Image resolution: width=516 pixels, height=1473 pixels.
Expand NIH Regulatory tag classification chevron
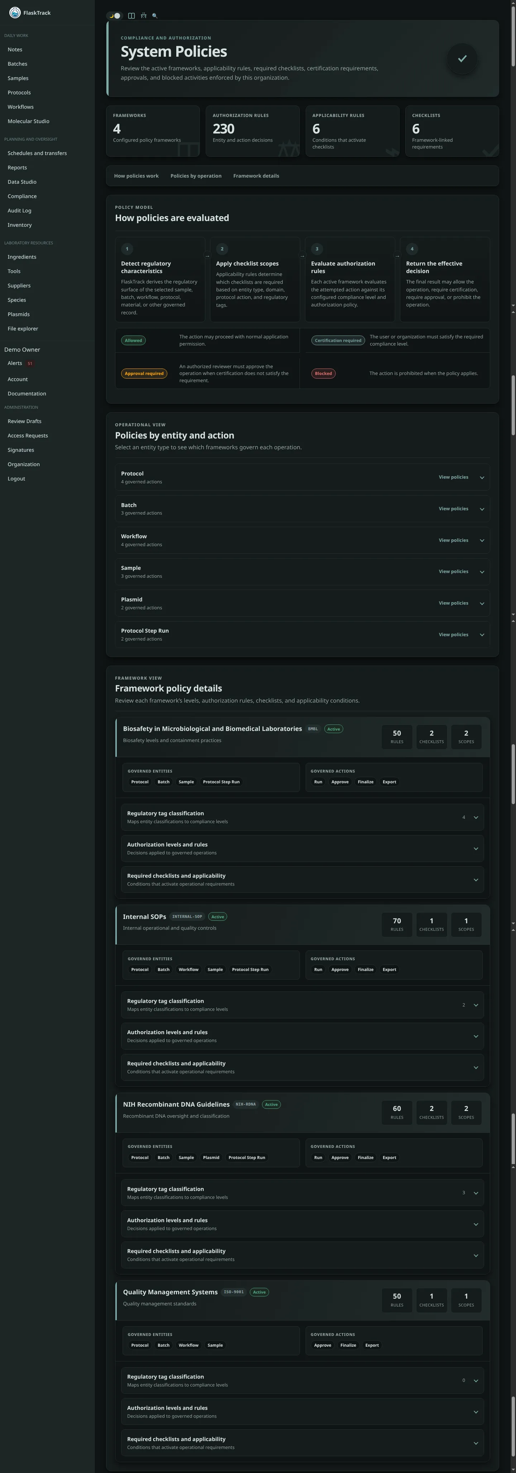pos(476,1193)
